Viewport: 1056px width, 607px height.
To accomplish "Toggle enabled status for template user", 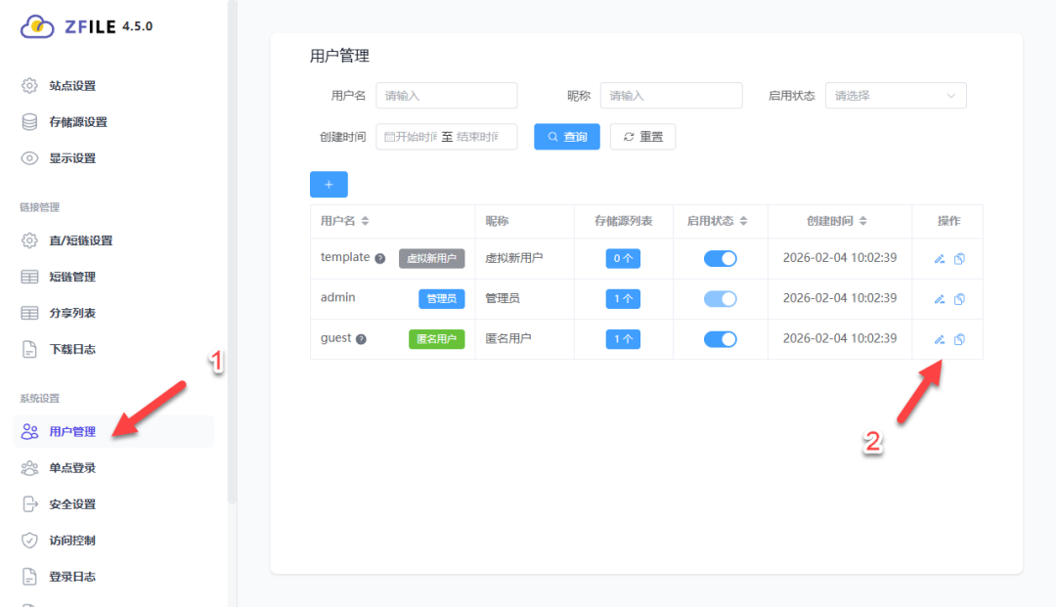I will coord(720,259).
